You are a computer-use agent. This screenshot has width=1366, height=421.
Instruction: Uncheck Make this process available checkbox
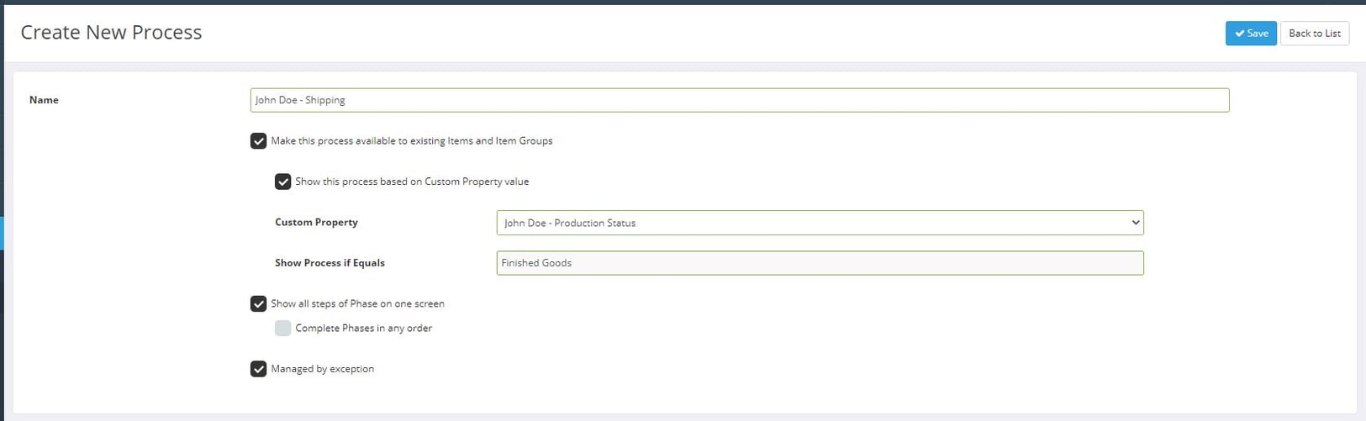tap(258, 141)
